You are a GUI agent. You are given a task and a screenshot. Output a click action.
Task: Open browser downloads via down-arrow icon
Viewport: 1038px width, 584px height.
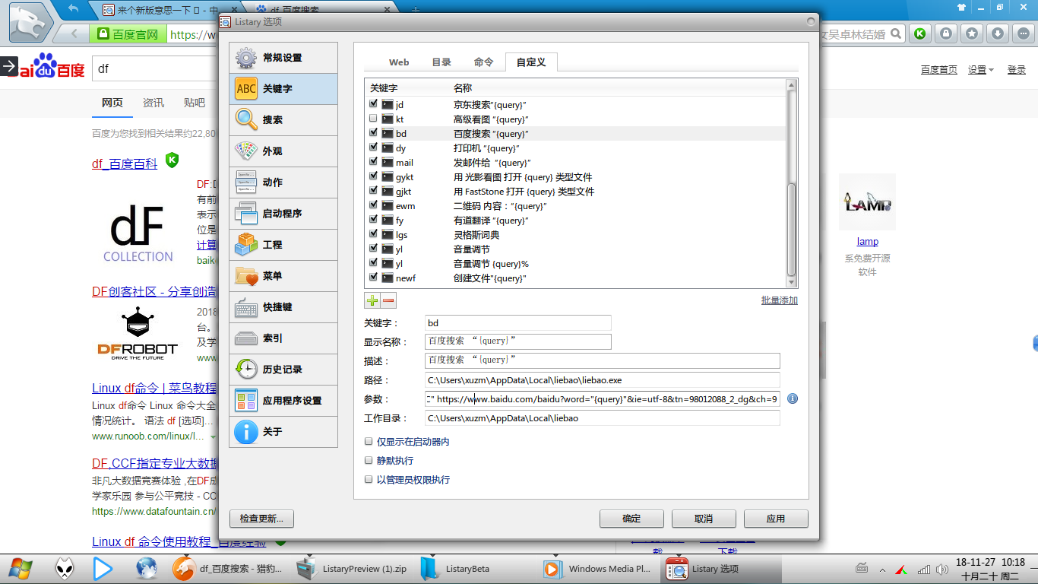tap(998, 33)
